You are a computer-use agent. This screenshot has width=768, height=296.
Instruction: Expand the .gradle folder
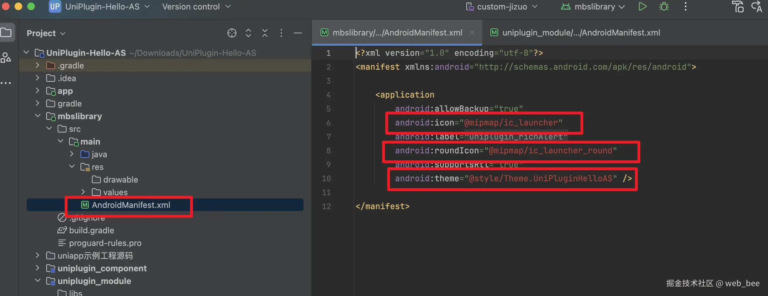[38, 65]
